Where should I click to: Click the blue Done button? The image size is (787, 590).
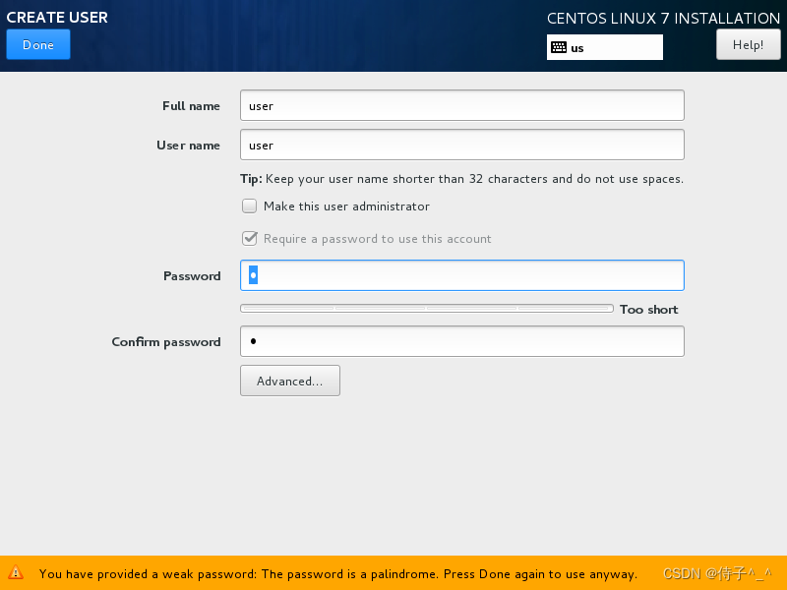click(38, 44)
